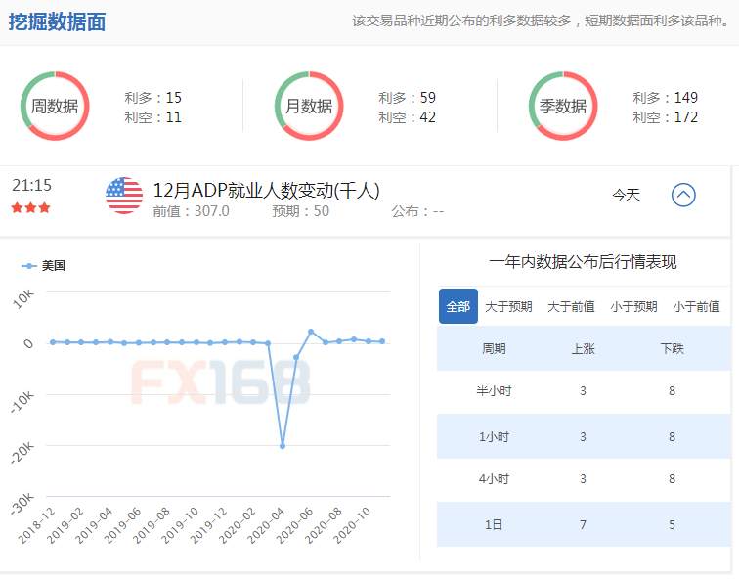Click the 10k y-axis label
The image size is (739, 582).
pos(23,299)
